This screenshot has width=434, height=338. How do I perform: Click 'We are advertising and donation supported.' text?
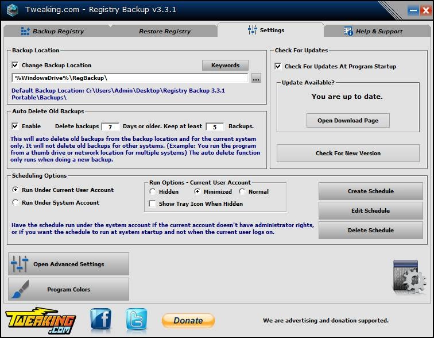tap(325, 320)
